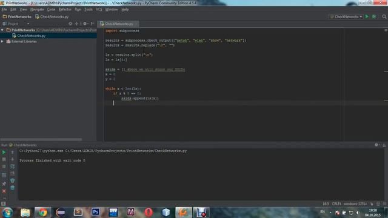Select PrintNetworks breadcrumb in navigation bar
The image size is (388, 218).
(x=17, y=16)
